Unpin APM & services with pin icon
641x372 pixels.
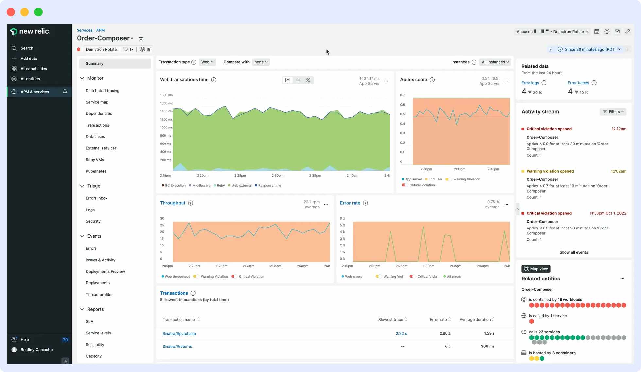[x=65, y=92]
